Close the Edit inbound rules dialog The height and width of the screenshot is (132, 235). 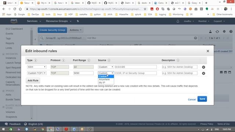tap(208, 51)
